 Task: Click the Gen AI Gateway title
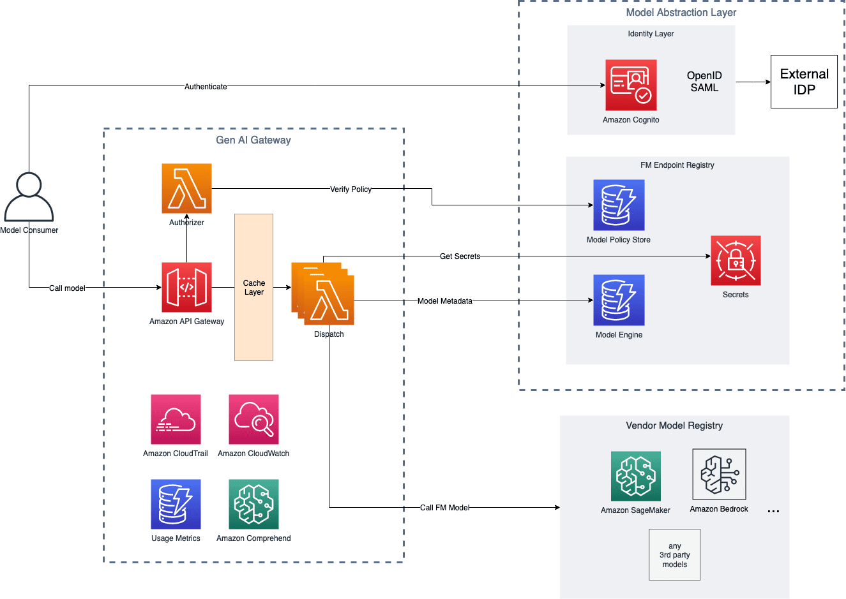tap(253, 140)
